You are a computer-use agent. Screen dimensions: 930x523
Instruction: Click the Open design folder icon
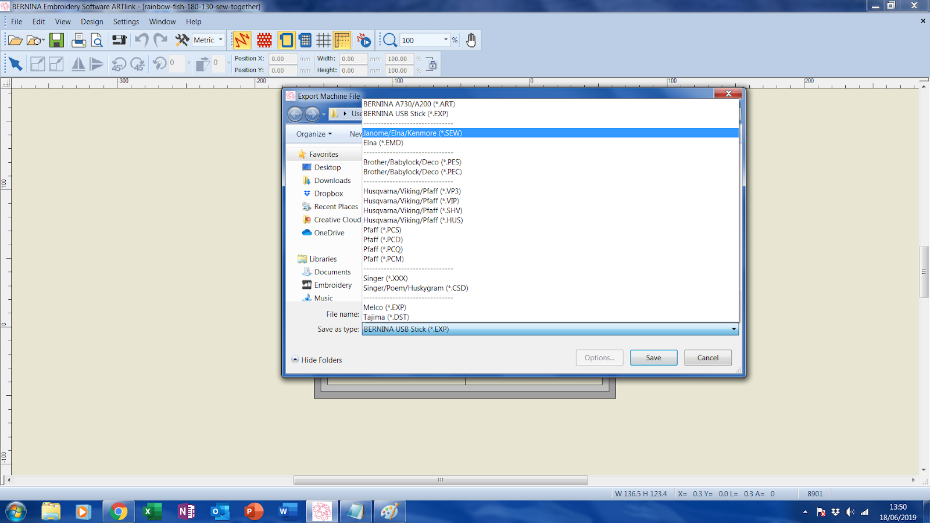point(15,40)
